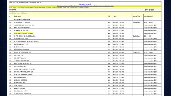This screenshot has width=171, height=96.
Task: Click the N/A cell in the Exelon Corp row
Action: click(109, 47)
